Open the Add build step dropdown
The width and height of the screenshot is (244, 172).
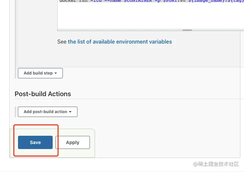[40, 73]
